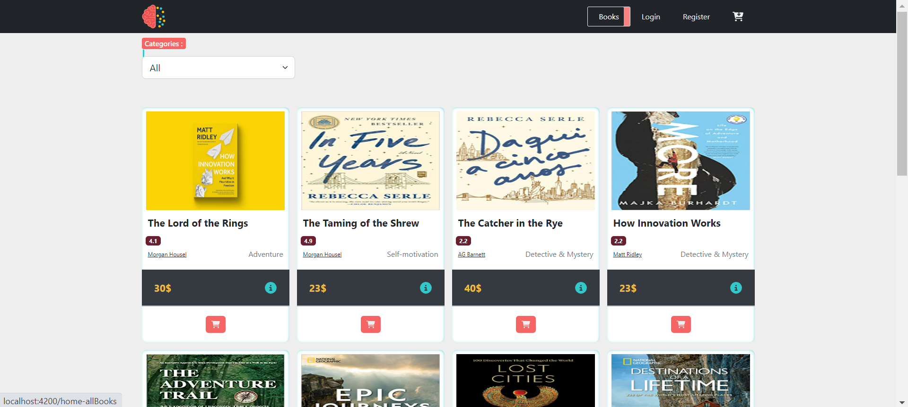This screenshot has height=407, width=908.
Task: Add The Taming of the Shrew to cart
Action: click(371, 324)
